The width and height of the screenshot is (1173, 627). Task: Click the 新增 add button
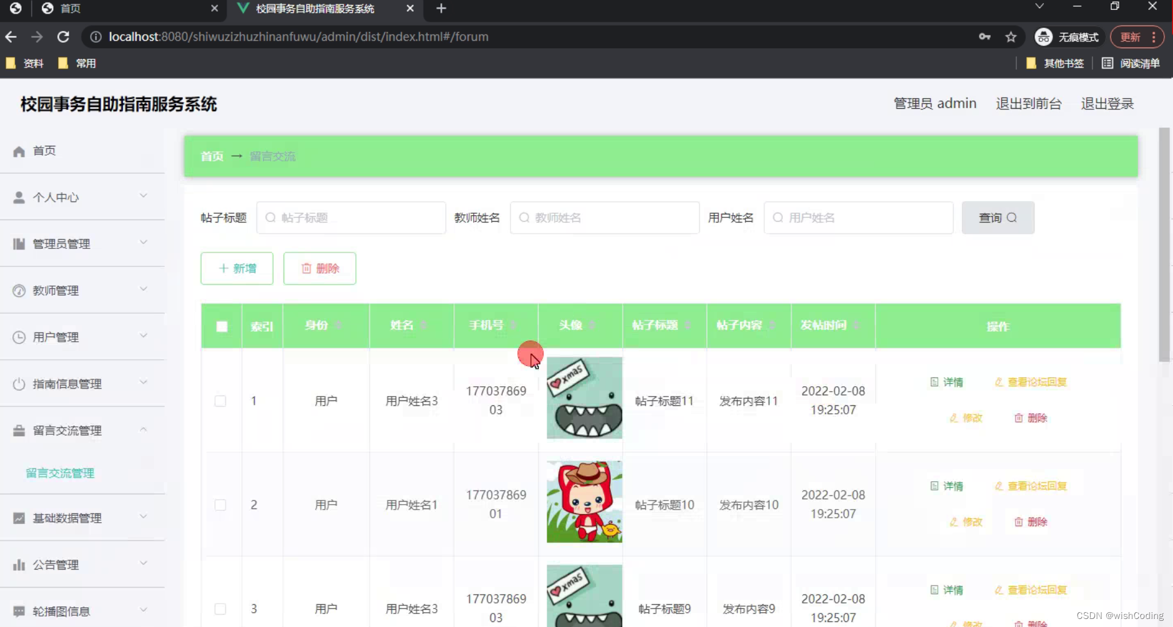237,268
